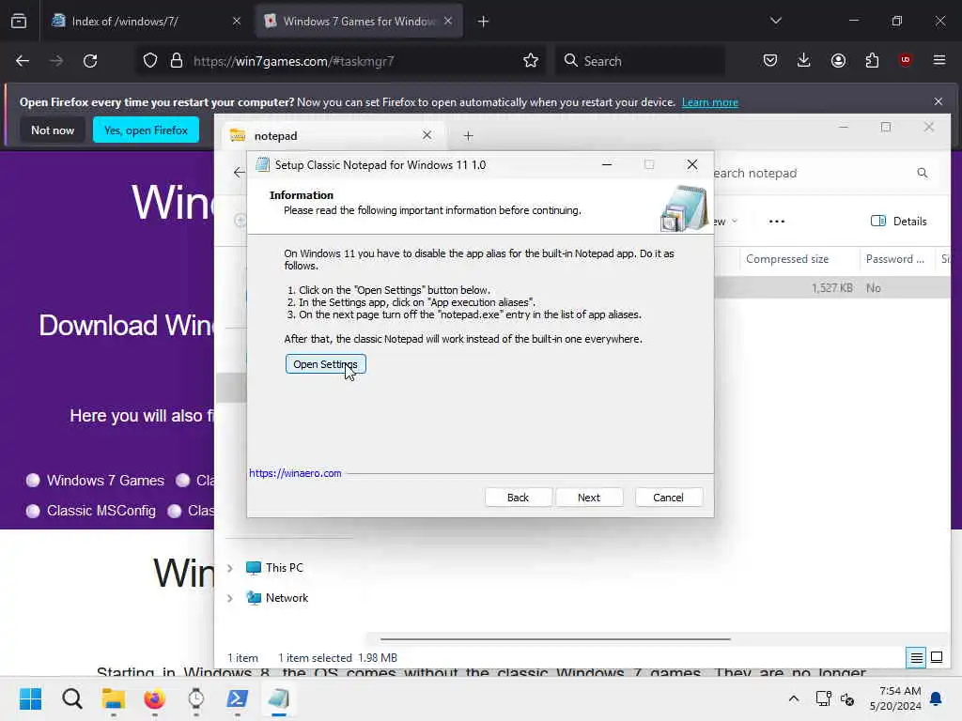Screen dimensions: 962x721
Task: Click the tracking protection shield icon
Action: coord(150,61)
